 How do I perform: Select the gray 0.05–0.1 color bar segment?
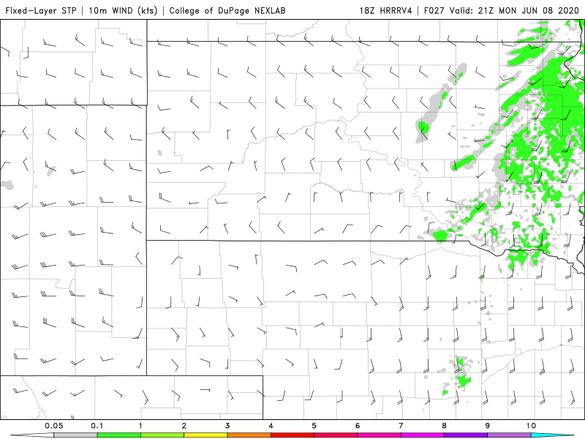pyautogui.click(x=75, y=435)
